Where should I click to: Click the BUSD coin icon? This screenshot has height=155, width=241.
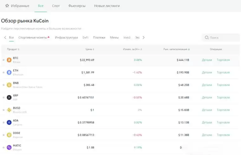tap(9, 110)
